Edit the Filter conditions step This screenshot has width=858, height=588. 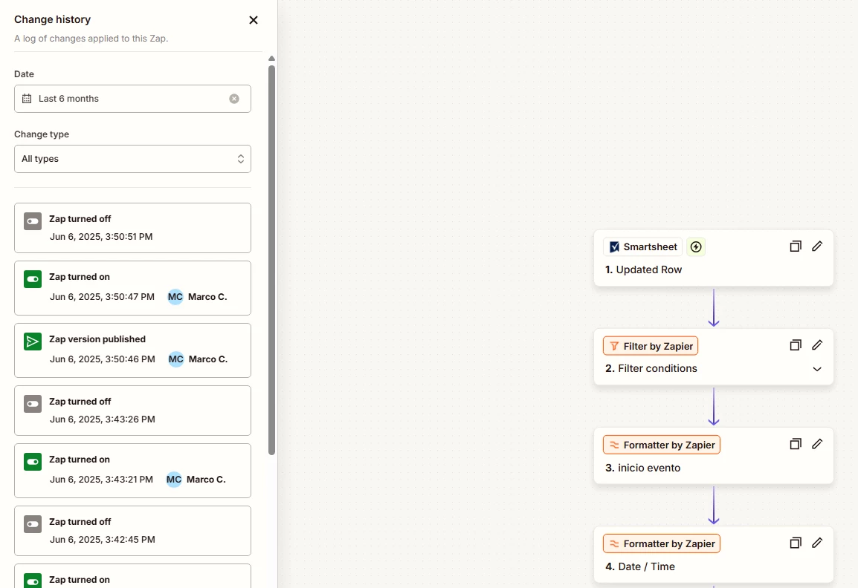(817, 345)
